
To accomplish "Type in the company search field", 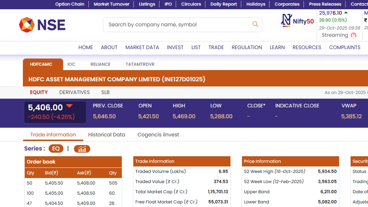I will [x=178, y=25].
